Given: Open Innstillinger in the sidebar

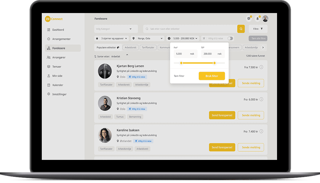Looking at the screenshot, I should (59, 94).
